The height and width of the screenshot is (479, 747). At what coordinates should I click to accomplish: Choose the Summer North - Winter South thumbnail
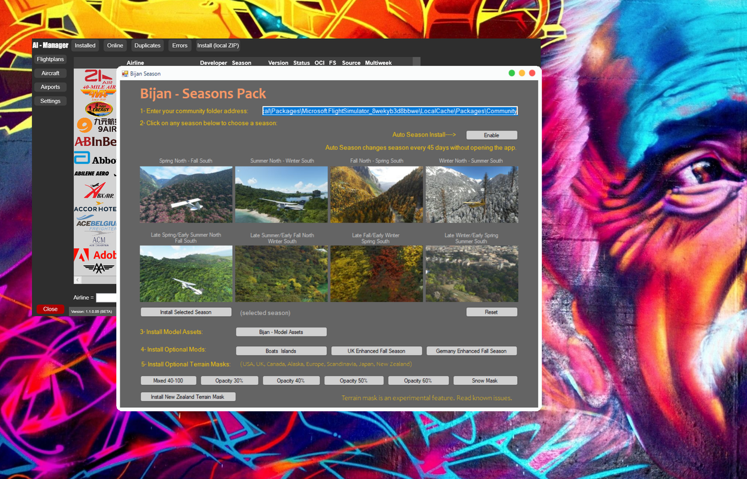point(281,195)
